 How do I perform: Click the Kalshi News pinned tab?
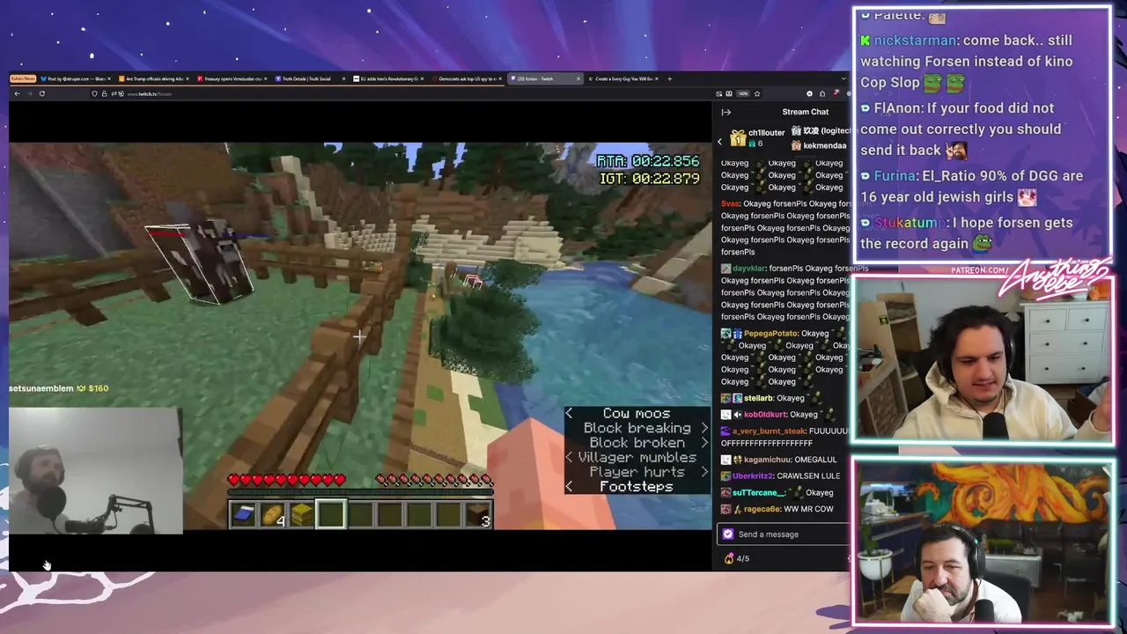pos(23,78)
